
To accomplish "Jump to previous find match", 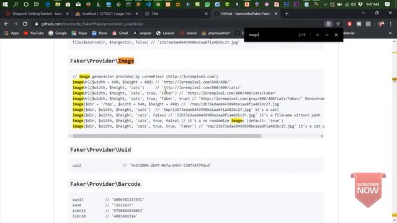I will (x=317, y=35).
